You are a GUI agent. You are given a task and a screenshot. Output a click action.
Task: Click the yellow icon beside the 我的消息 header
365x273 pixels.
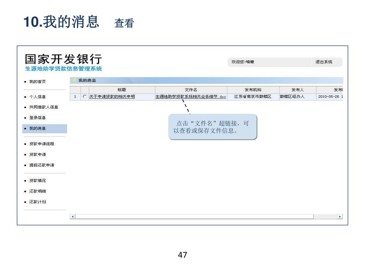tap(74, 81)
